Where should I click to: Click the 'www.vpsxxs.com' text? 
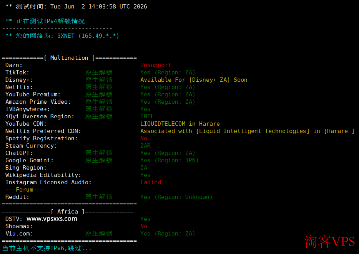click(x=52, y=219)
